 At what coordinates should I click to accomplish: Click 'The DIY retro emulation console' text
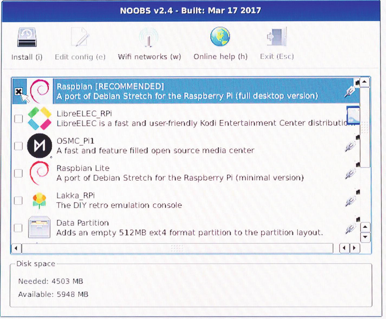click(x=119, y=205)
